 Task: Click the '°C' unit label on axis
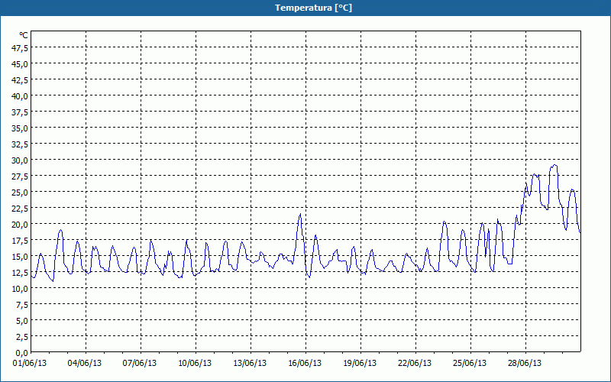24,35
